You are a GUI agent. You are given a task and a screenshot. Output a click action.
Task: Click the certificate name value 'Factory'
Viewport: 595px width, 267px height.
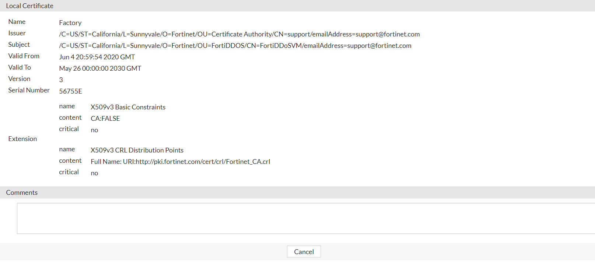tap(70, 23)
